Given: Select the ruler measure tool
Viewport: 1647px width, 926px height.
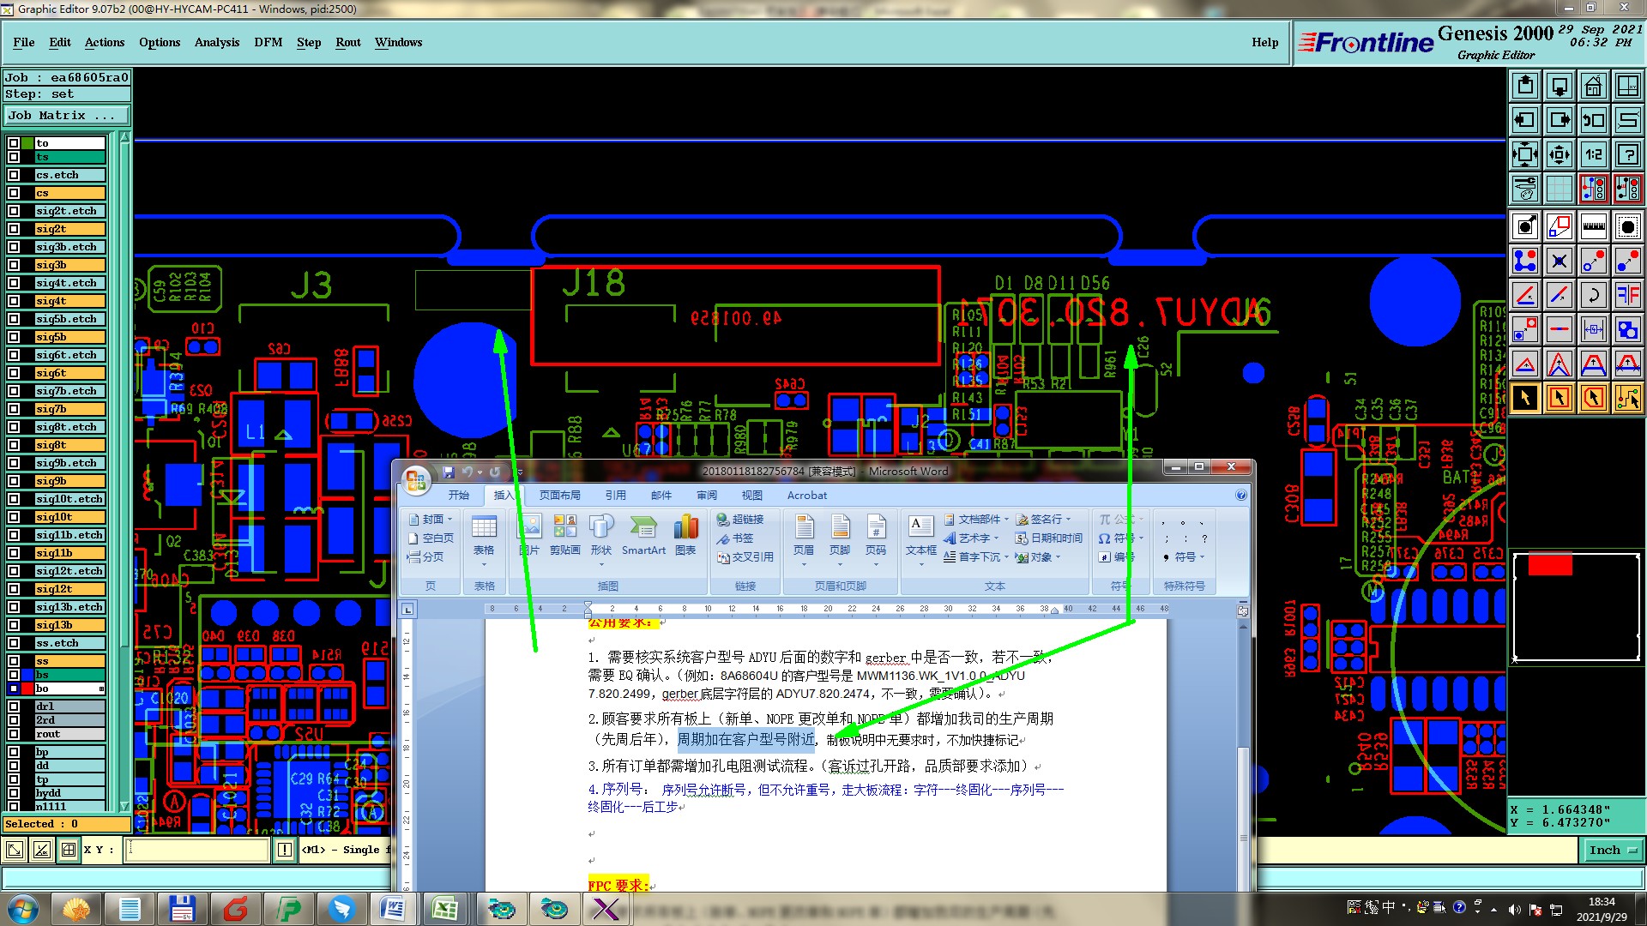Looking at the screenshot, I should [1593, 226].
